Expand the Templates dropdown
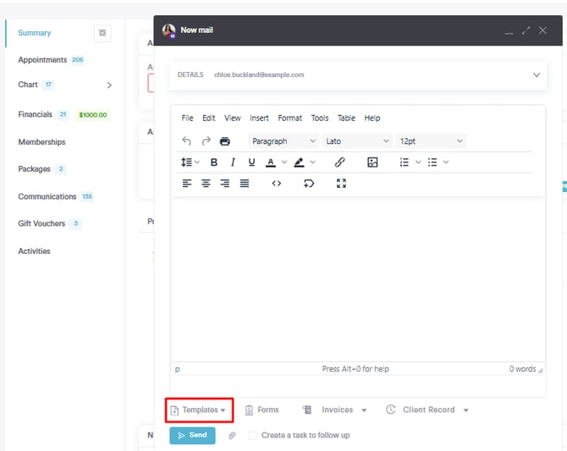This screenshot has width=567, height=451. click(x=199, y=410)
